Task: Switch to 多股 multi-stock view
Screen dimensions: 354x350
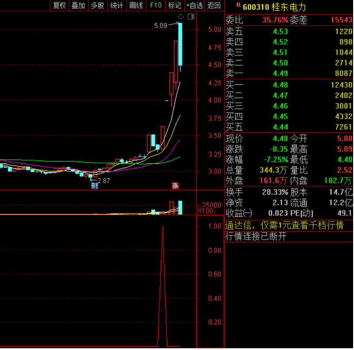Action: point(98,5)
